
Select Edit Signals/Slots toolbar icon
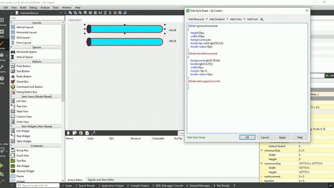point(75,13)
